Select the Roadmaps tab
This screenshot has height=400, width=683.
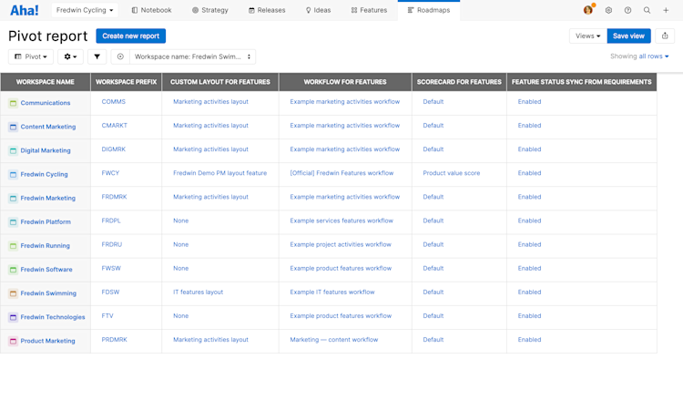pyautogui.click(x=429, y=10)
